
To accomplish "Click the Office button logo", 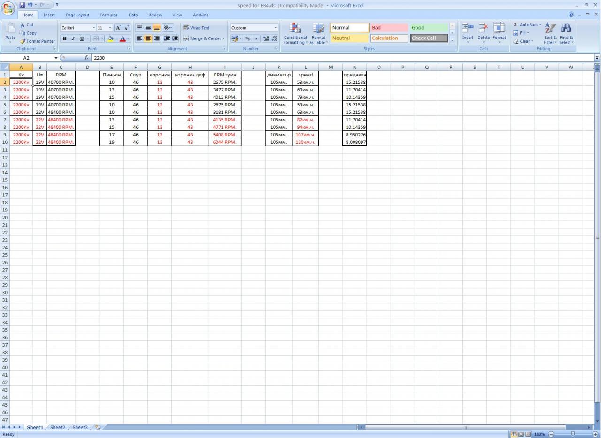I will 8,8.
